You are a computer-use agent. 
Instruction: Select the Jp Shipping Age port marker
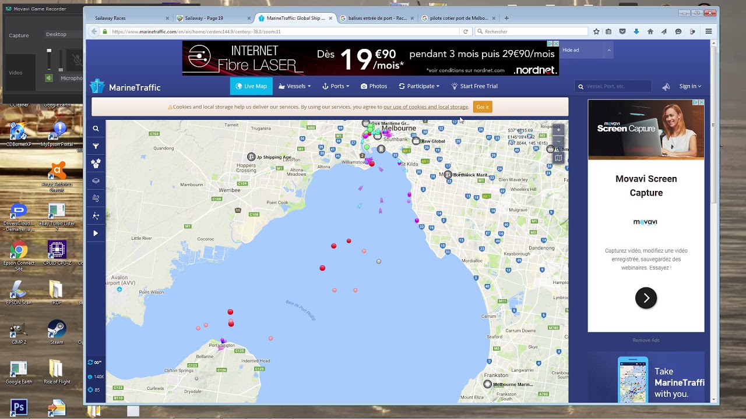[252, 157]
